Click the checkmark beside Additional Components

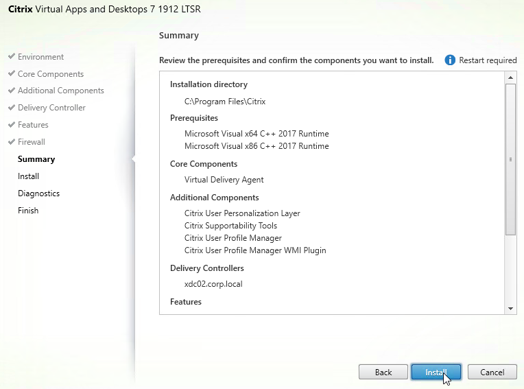[x=12, y=91]
